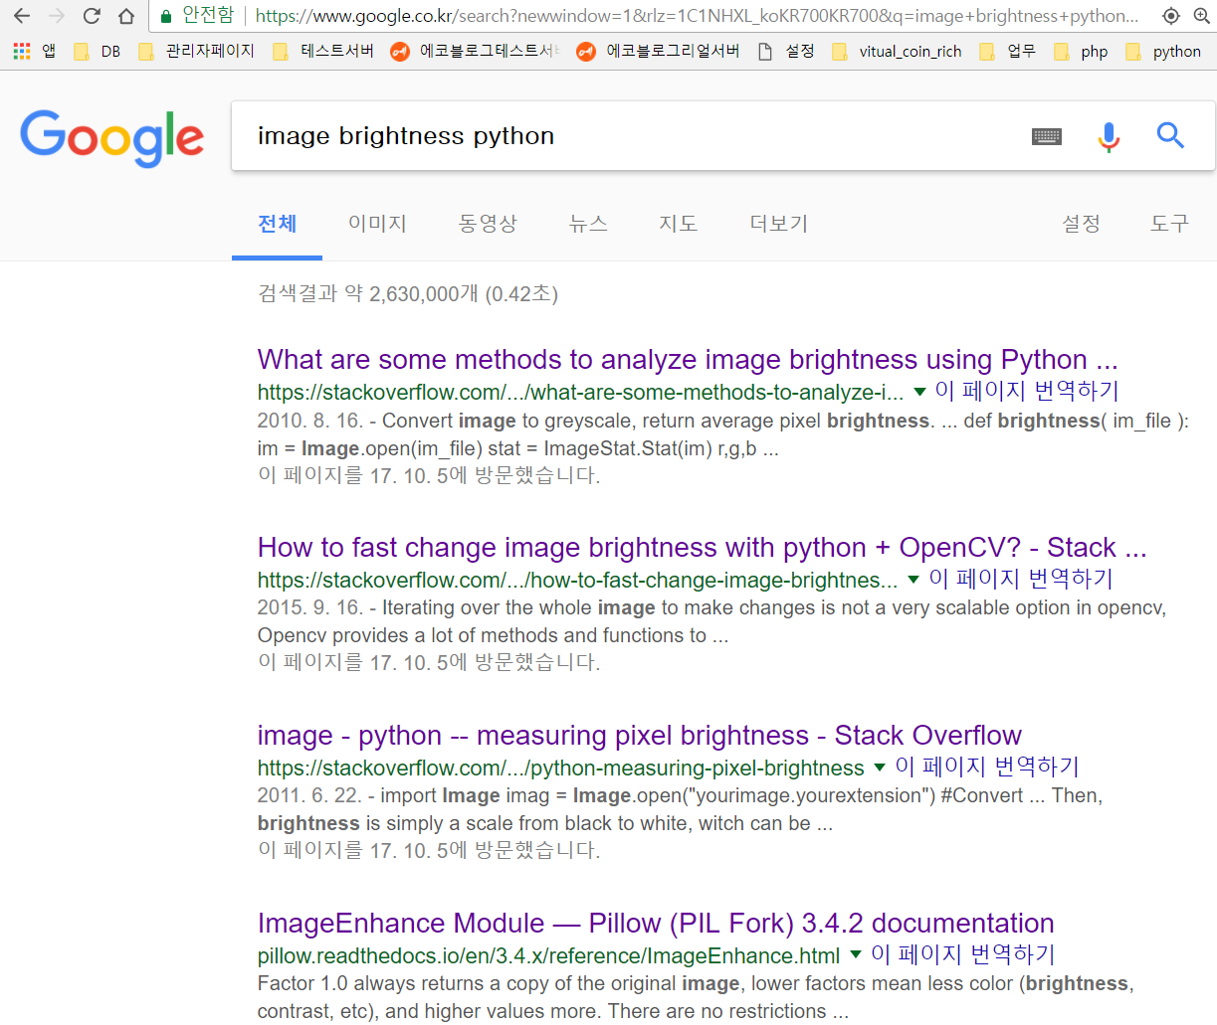Click the zoom magnifier icon in address bar
Image resolution: width=1217 pixels, height=1025 pixels.
[1201, 16]
